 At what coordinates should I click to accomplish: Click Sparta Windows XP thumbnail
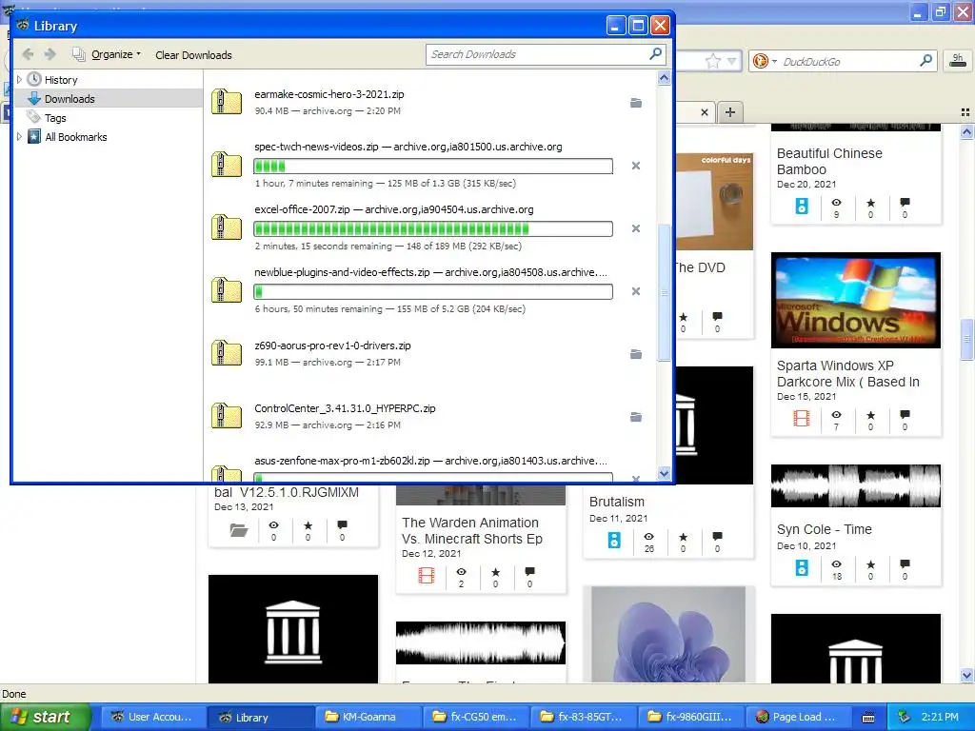click(x=856, y=300)
